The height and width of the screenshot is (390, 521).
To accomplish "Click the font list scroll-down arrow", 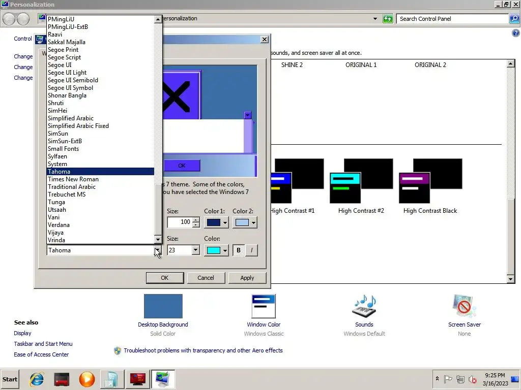I will pos(158,240).
